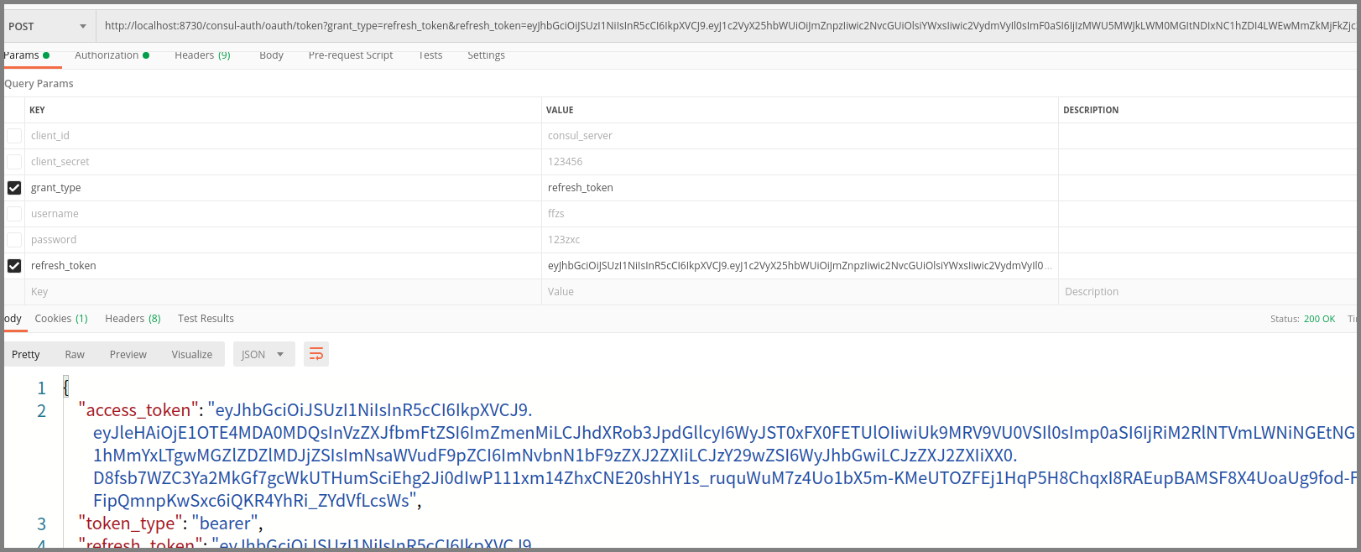The height and width of the screenshot is (552, 1361).
Task: Click the 200 OK status text
Action: pos(1319,320)
